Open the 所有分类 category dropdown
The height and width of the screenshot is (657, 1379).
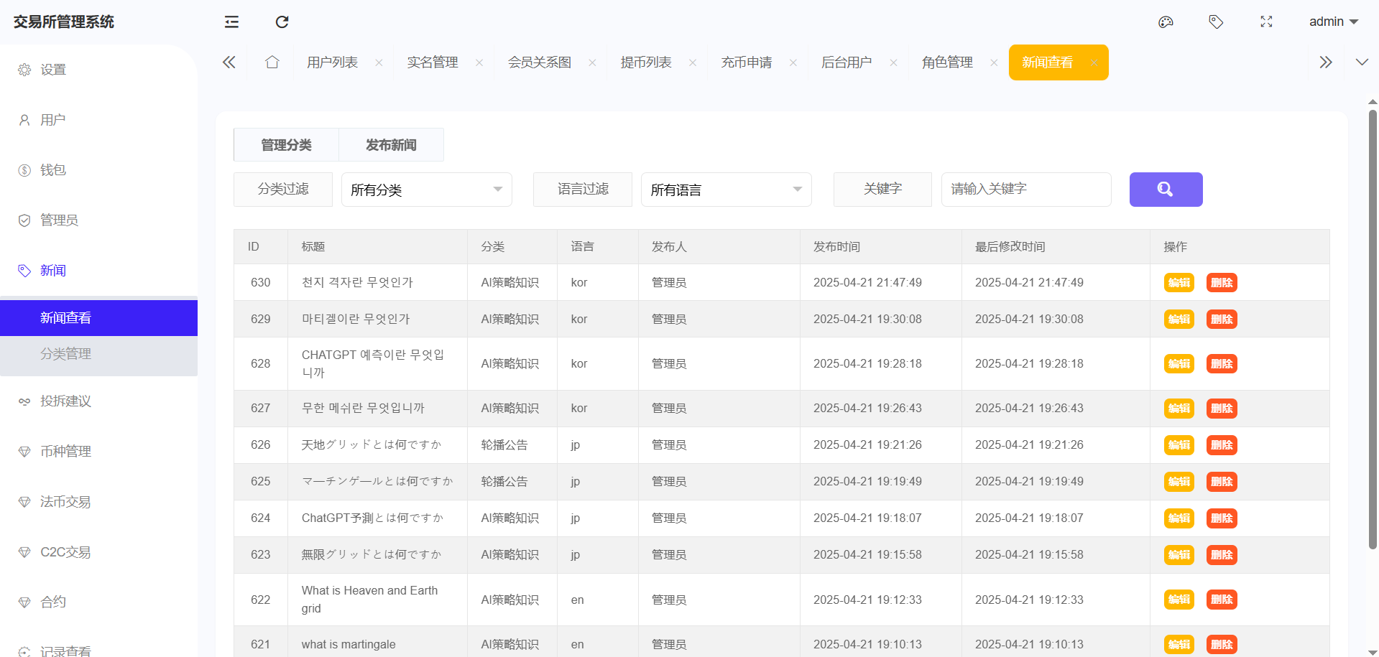pyautogui.click(x=426, y=190)
